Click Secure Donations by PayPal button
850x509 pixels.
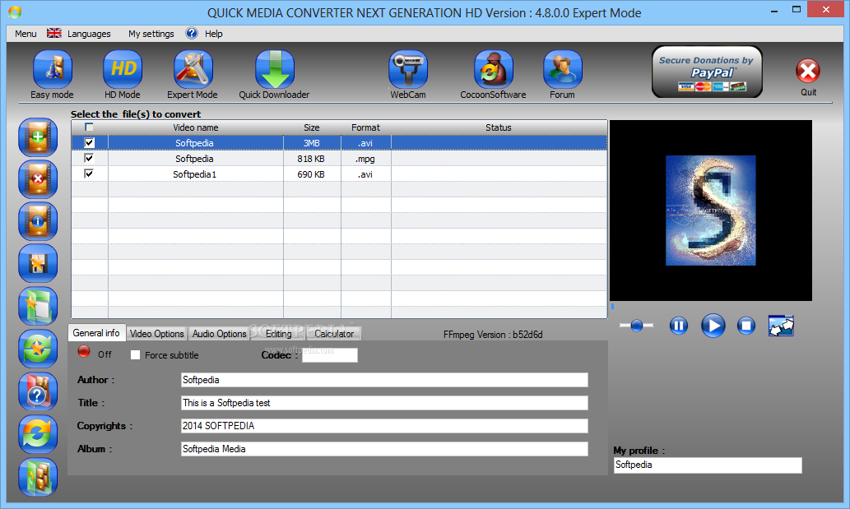(x=707, y=72)
